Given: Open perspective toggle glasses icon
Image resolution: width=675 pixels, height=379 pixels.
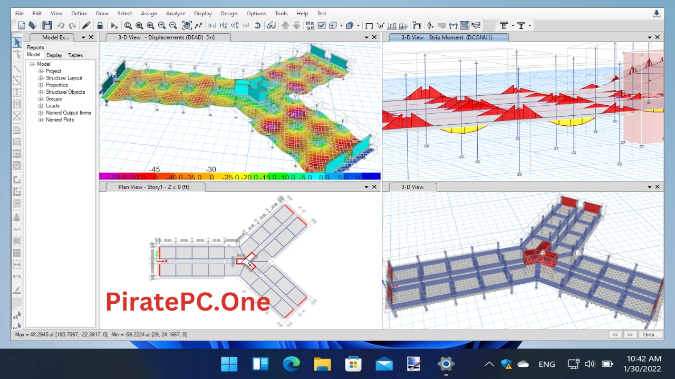Looking at the screenshot, I should tap(271, 25).
